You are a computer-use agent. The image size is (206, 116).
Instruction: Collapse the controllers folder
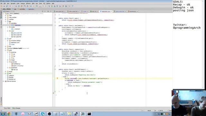(8, 23)
